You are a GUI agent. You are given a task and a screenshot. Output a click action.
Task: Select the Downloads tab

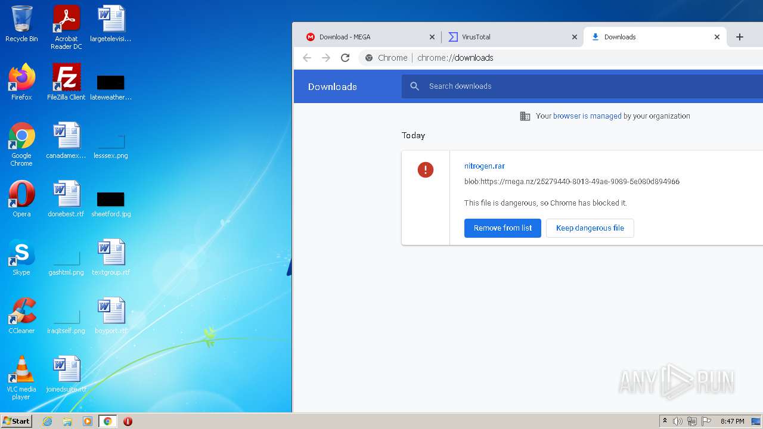click(655, 37)
